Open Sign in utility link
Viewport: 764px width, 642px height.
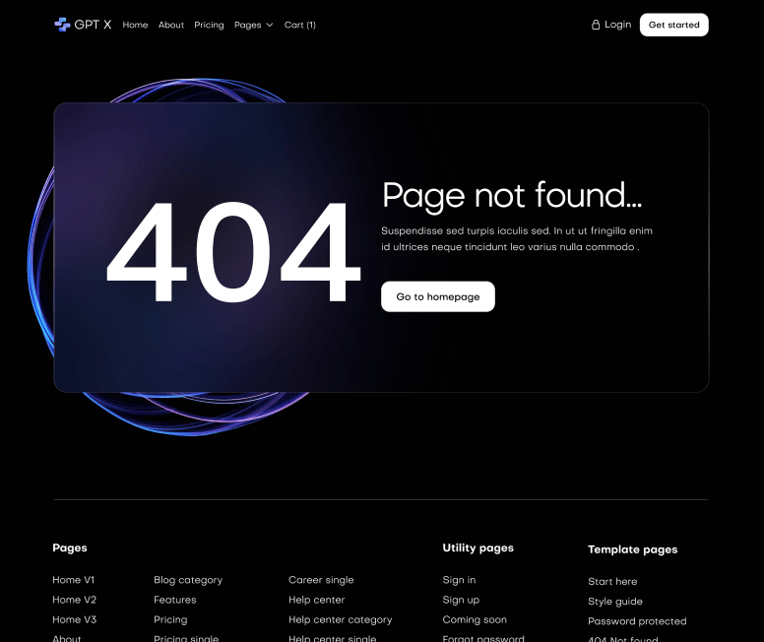459,580
